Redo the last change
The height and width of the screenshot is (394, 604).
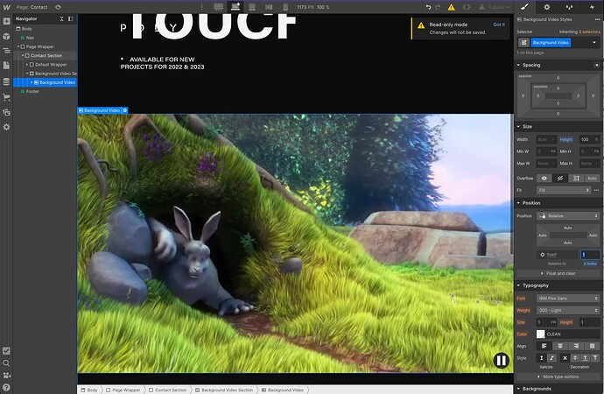click(x=438, y=7)
